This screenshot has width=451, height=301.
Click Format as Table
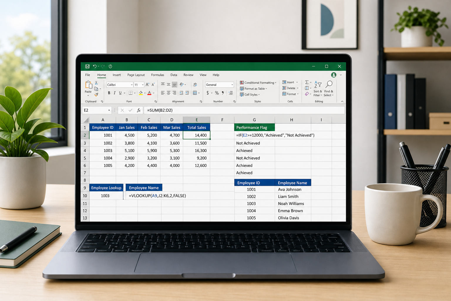pyautogui.click(x=253, y=88)
